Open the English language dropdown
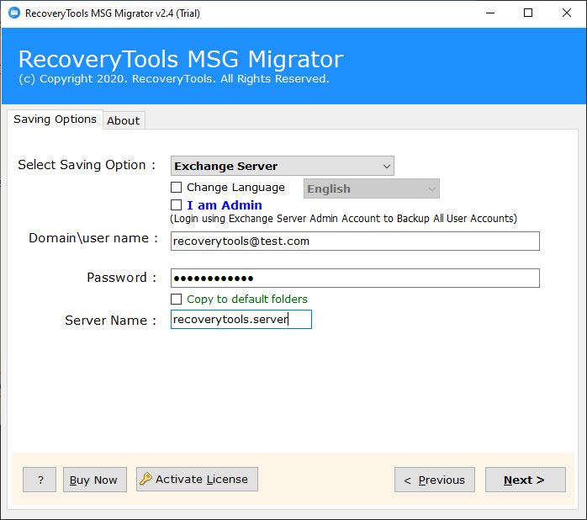This screenshot has width=587, height=520. pos(372,188)
